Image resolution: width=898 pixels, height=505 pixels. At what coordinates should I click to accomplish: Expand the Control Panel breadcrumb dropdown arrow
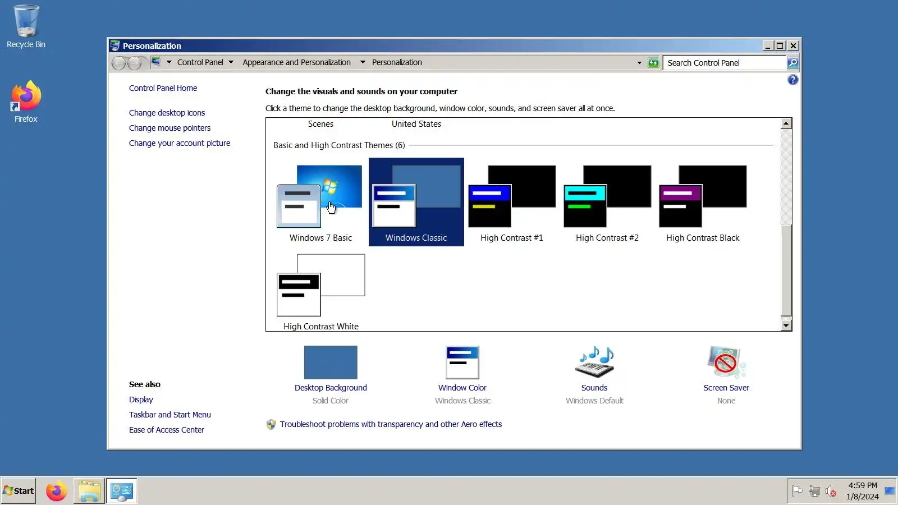[x=231, y=62]
